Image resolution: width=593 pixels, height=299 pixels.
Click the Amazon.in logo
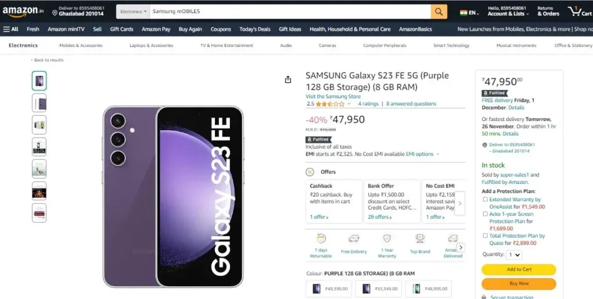(23, 12)
